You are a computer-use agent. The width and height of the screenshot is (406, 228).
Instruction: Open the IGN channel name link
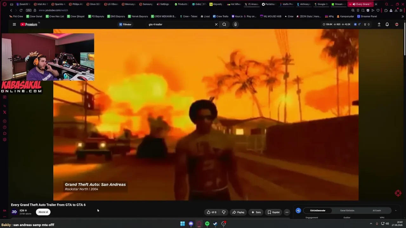[x=22, y=211]
